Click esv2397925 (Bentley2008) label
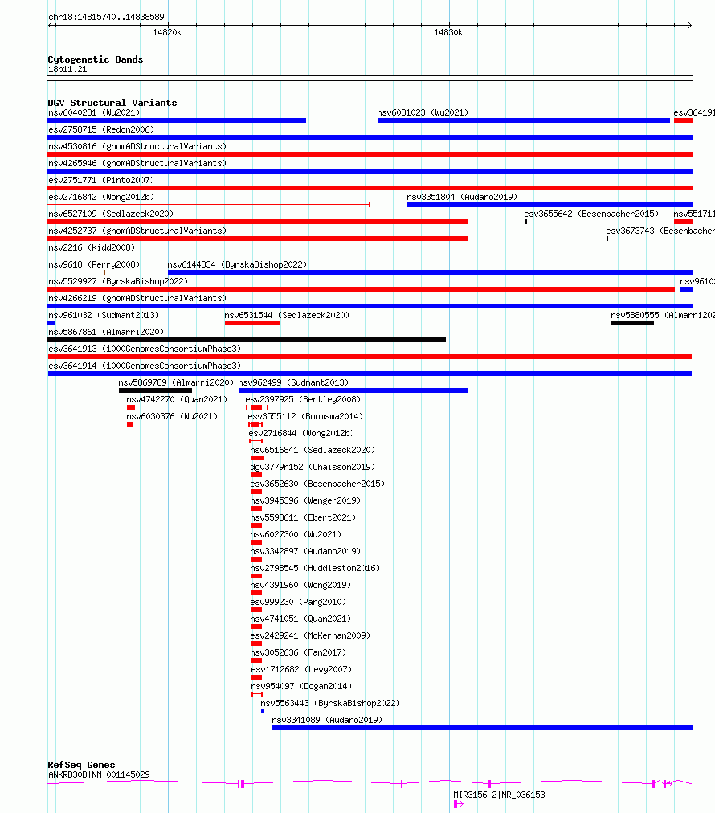 [x=303, y=399]
